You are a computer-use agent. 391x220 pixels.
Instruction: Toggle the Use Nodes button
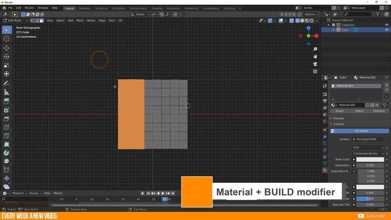pos(359,131)
